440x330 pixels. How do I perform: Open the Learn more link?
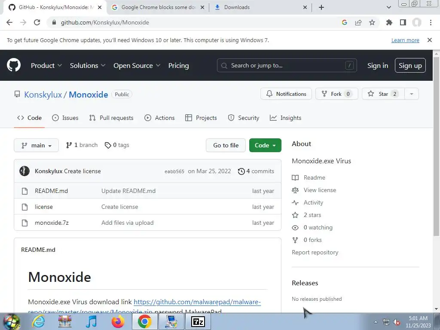tap(405, 40)
